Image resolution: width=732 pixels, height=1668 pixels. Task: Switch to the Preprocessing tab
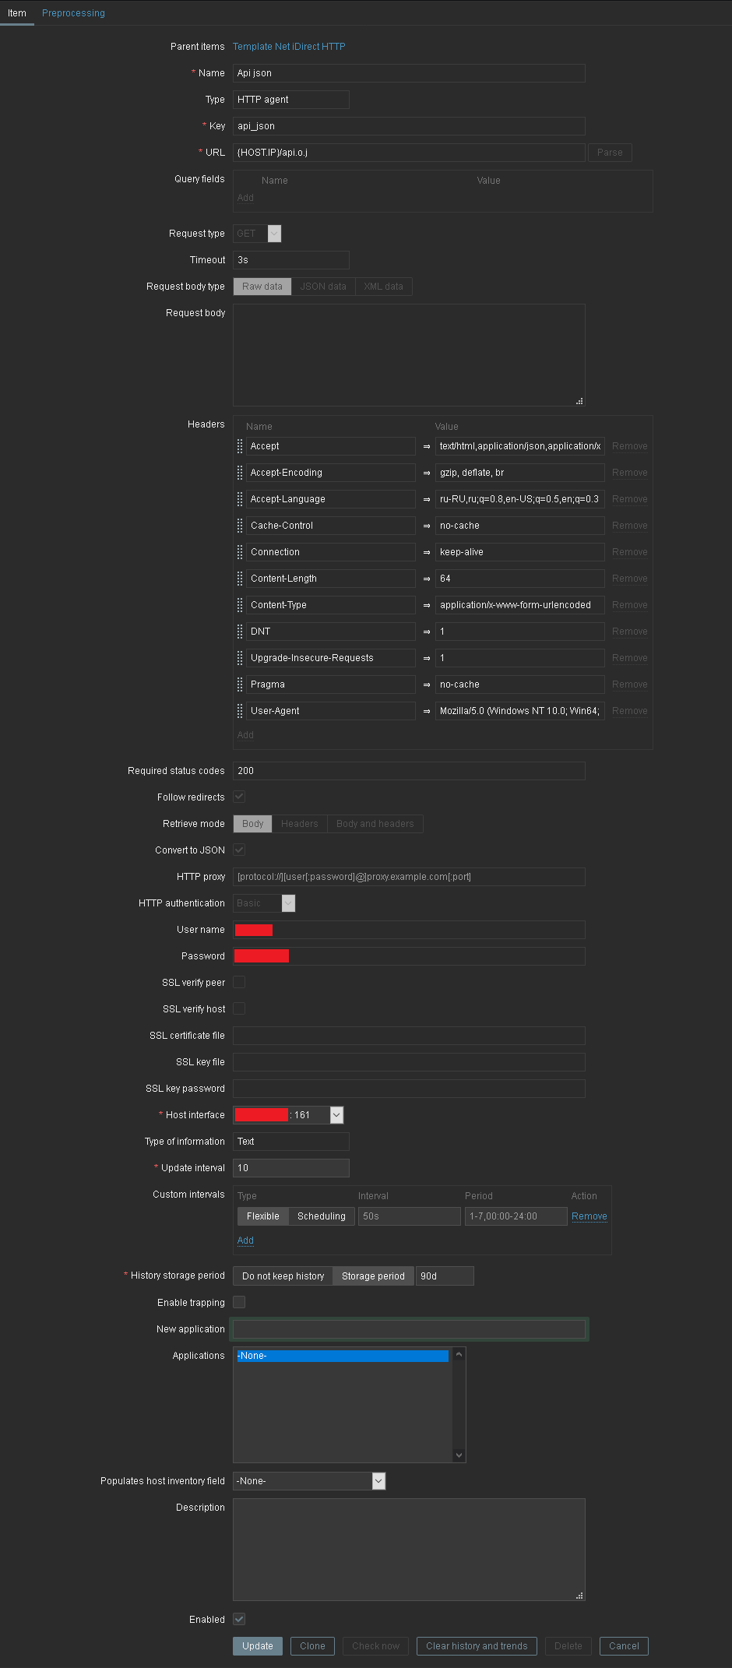pos(73,13)
